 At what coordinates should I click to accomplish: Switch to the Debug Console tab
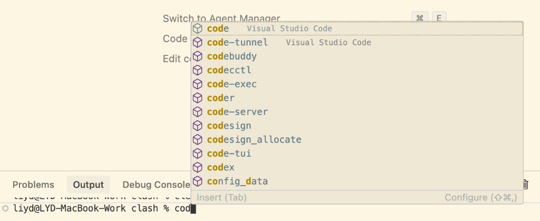point(156,185)
